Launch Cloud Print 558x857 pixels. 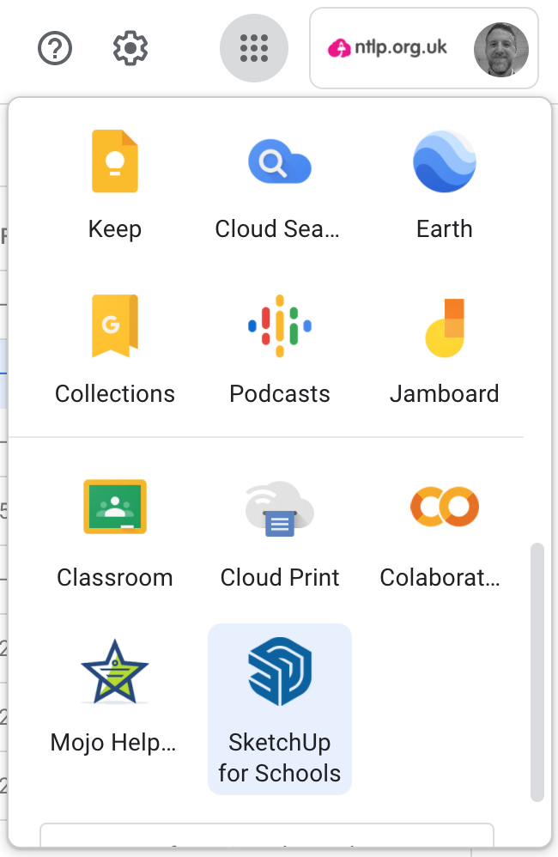click(x=279, y=534)
